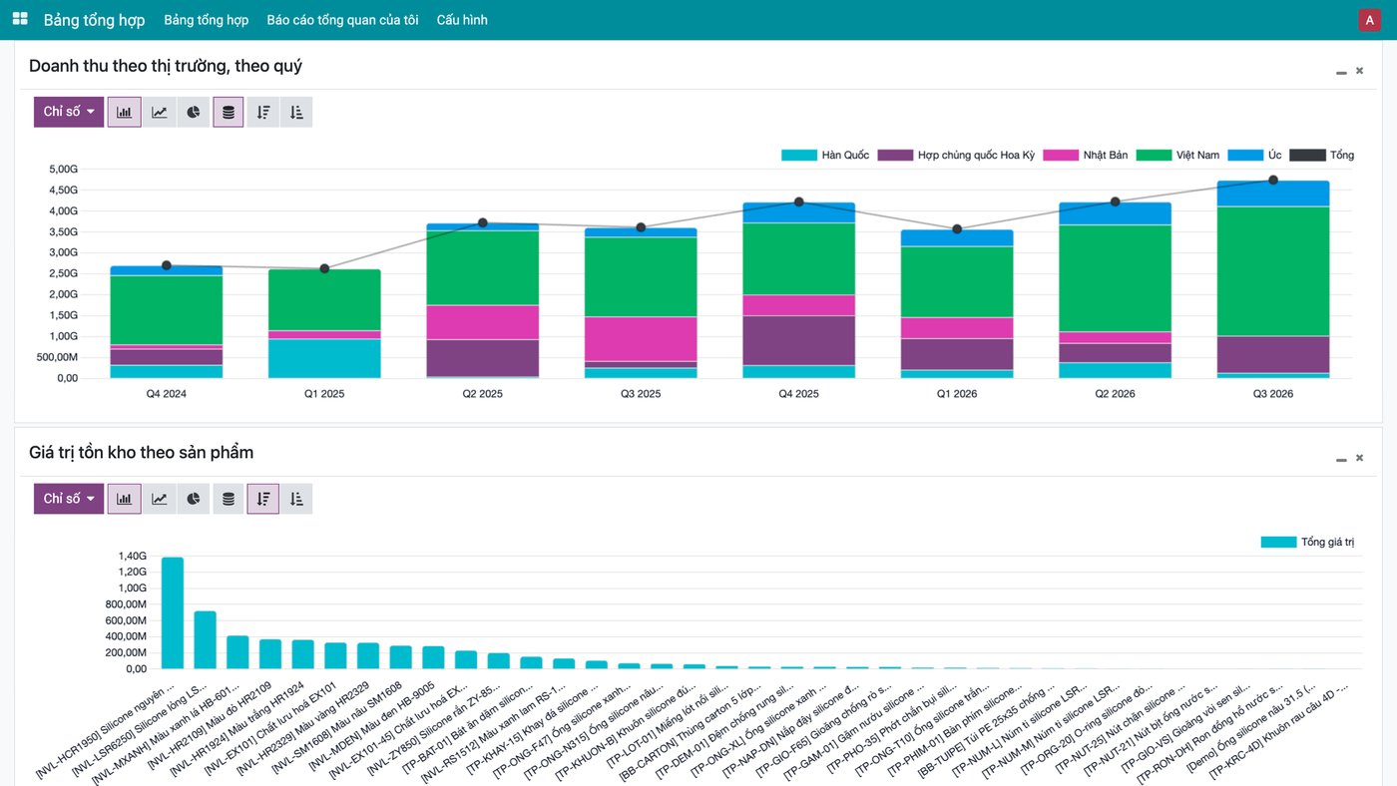Viewport: 1397px width, 786px height.
Task: Toggle Tổng giá trị legend entry
Action: click(x=1307, y=542)
